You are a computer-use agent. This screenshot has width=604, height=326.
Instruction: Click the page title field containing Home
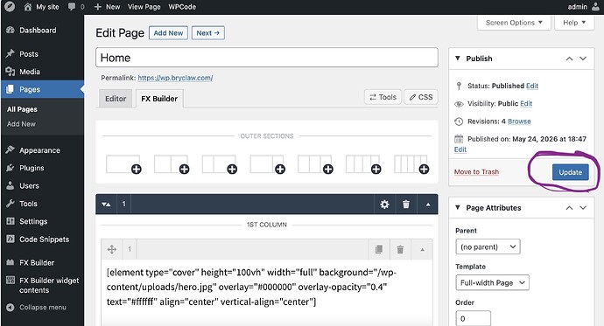pos(267,58)
